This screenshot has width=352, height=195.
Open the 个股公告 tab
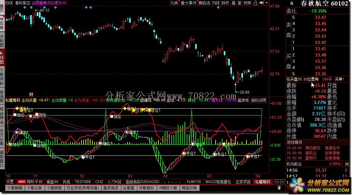(34, 188)
